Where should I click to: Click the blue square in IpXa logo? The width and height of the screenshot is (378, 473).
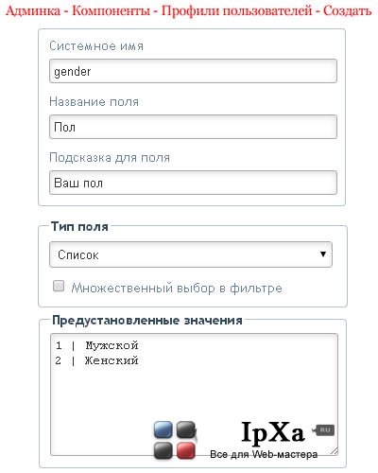pyautogui.click(x=163, y=429)
